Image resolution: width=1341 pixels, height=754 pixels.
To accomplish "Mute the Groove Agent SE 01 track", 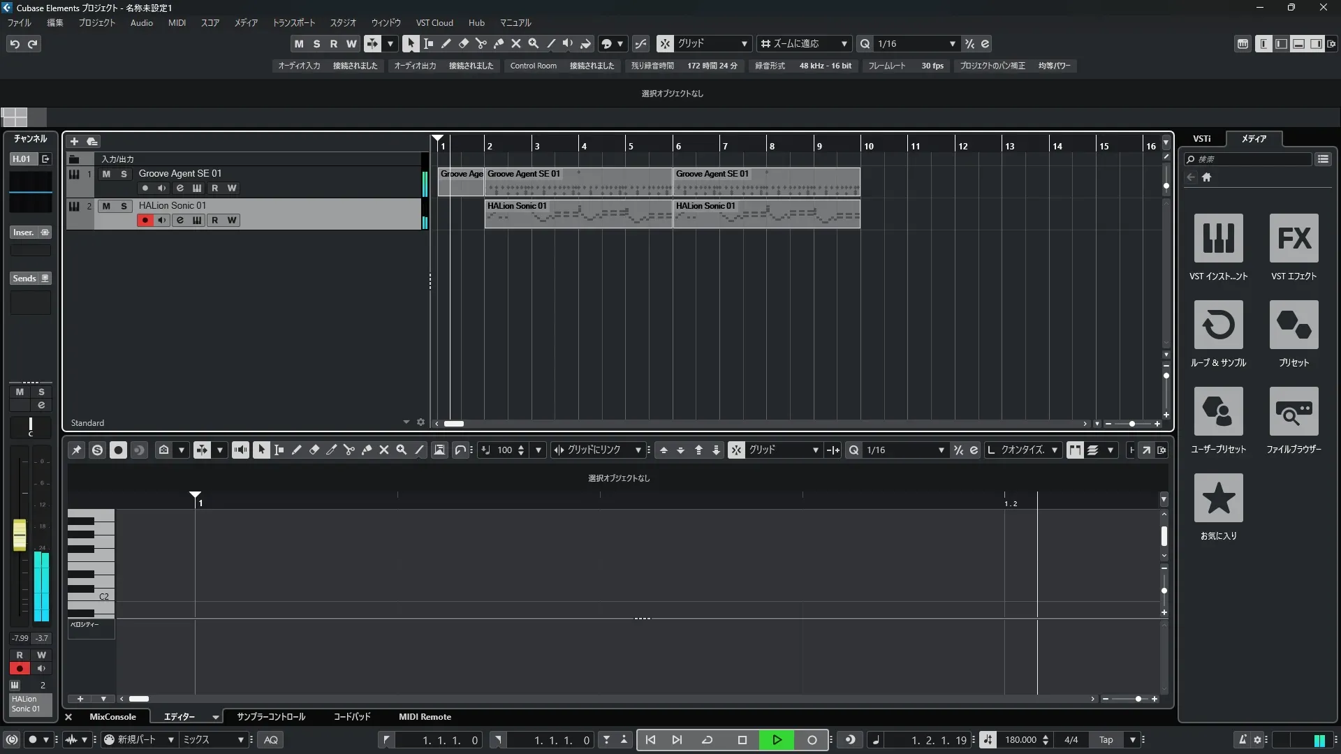I will tap(106, 174).
